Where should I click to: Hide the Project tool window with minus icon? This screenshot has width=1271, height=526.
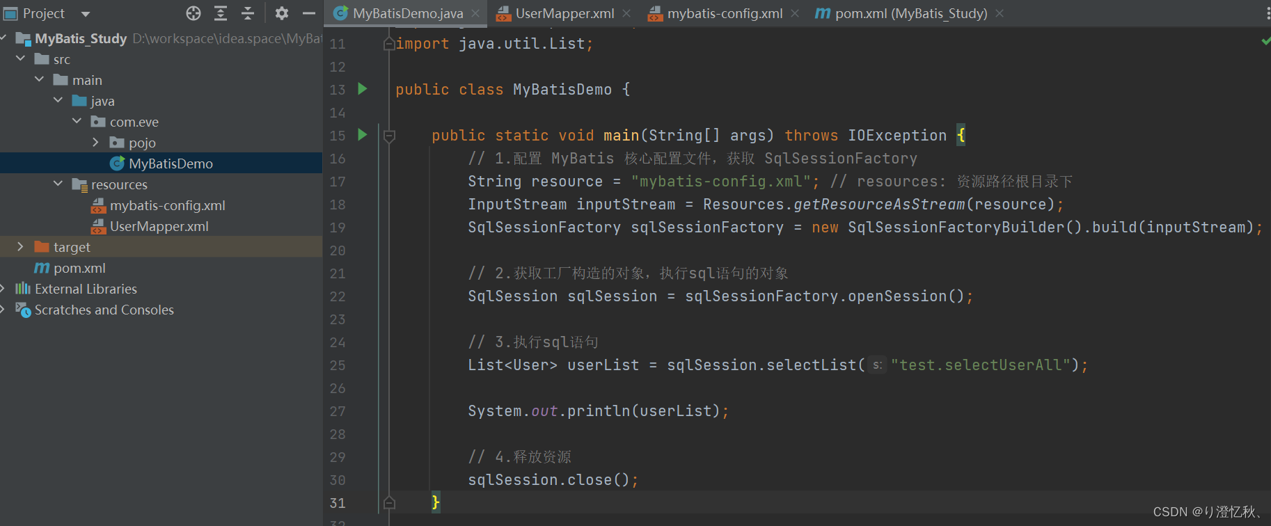coord(309,13)
